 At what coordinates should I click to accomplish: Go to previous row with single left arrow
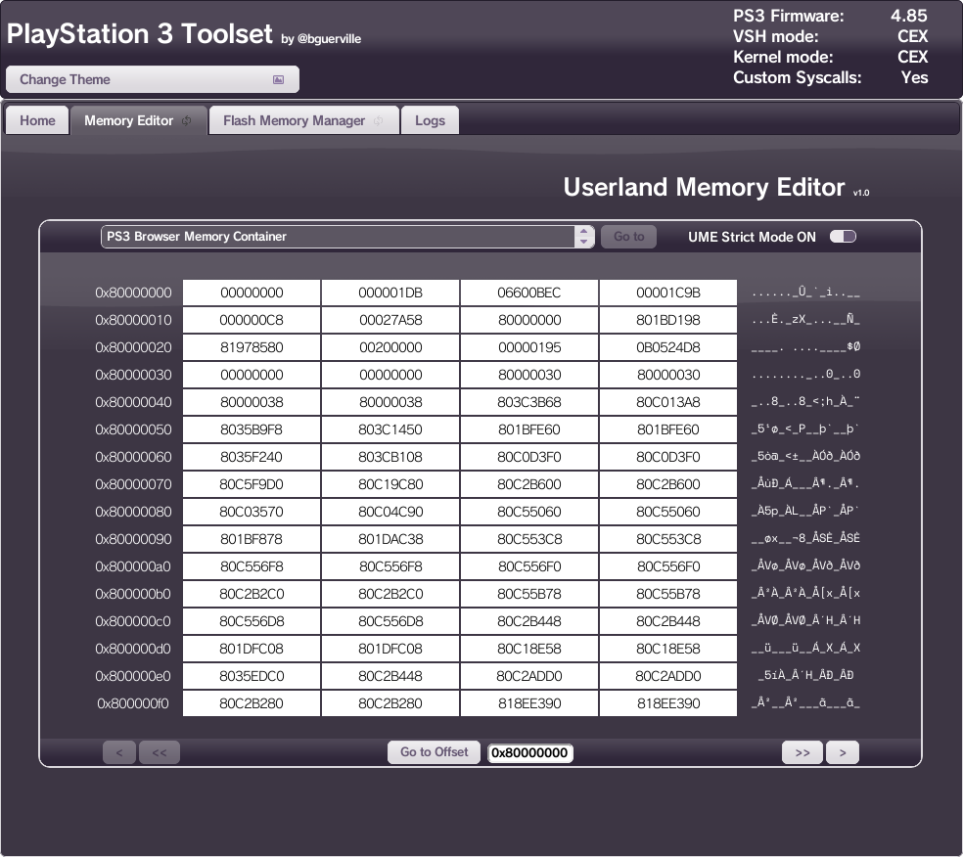[119, 752]
